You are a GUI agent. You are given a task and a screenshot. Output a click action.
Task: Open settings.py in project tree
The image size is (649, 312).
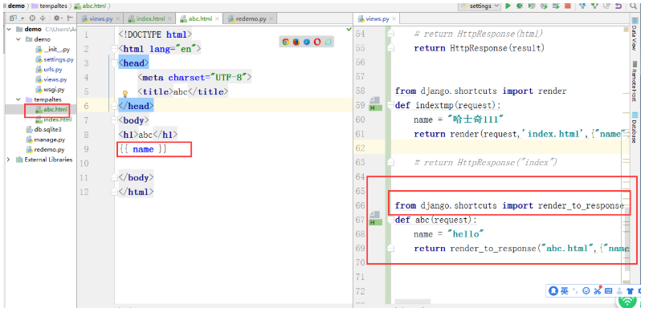59,59
